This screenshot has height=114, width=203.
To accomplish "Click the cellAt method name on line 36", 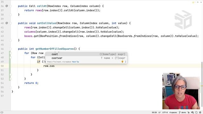I will pos(42,6).
